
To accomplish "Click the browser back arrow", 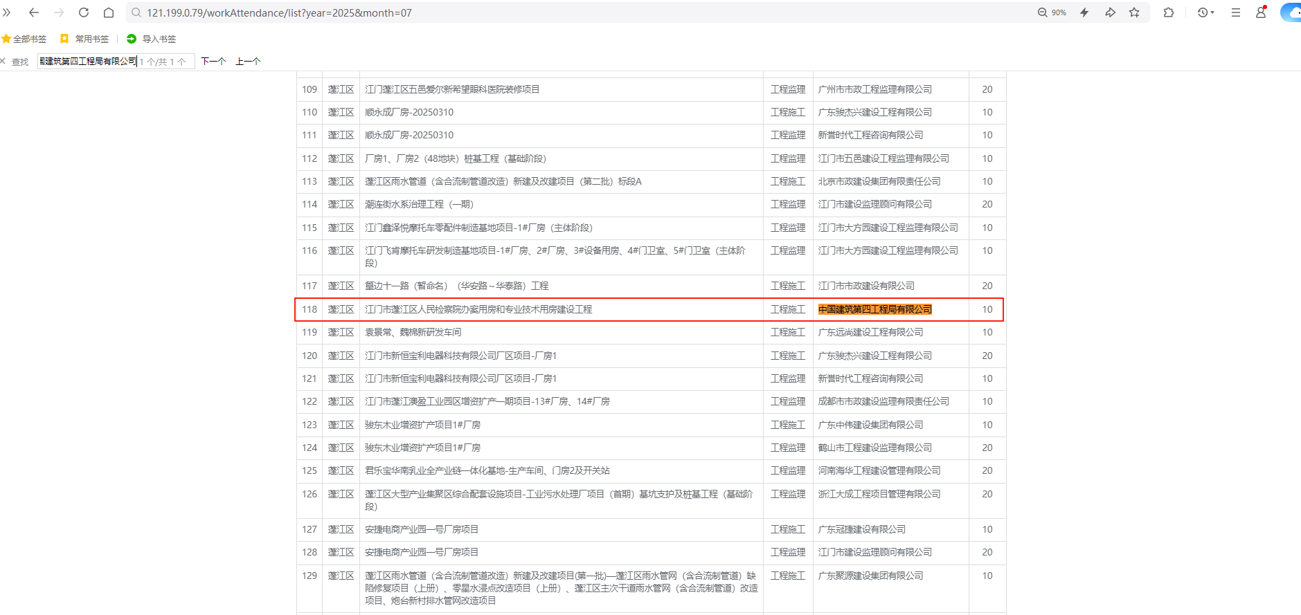I will (x=34, y=12).
